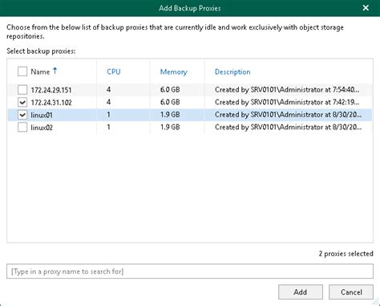This screenshot has width=380, height=306.
Task: Sort by the CPU column header
Action: 114,71
